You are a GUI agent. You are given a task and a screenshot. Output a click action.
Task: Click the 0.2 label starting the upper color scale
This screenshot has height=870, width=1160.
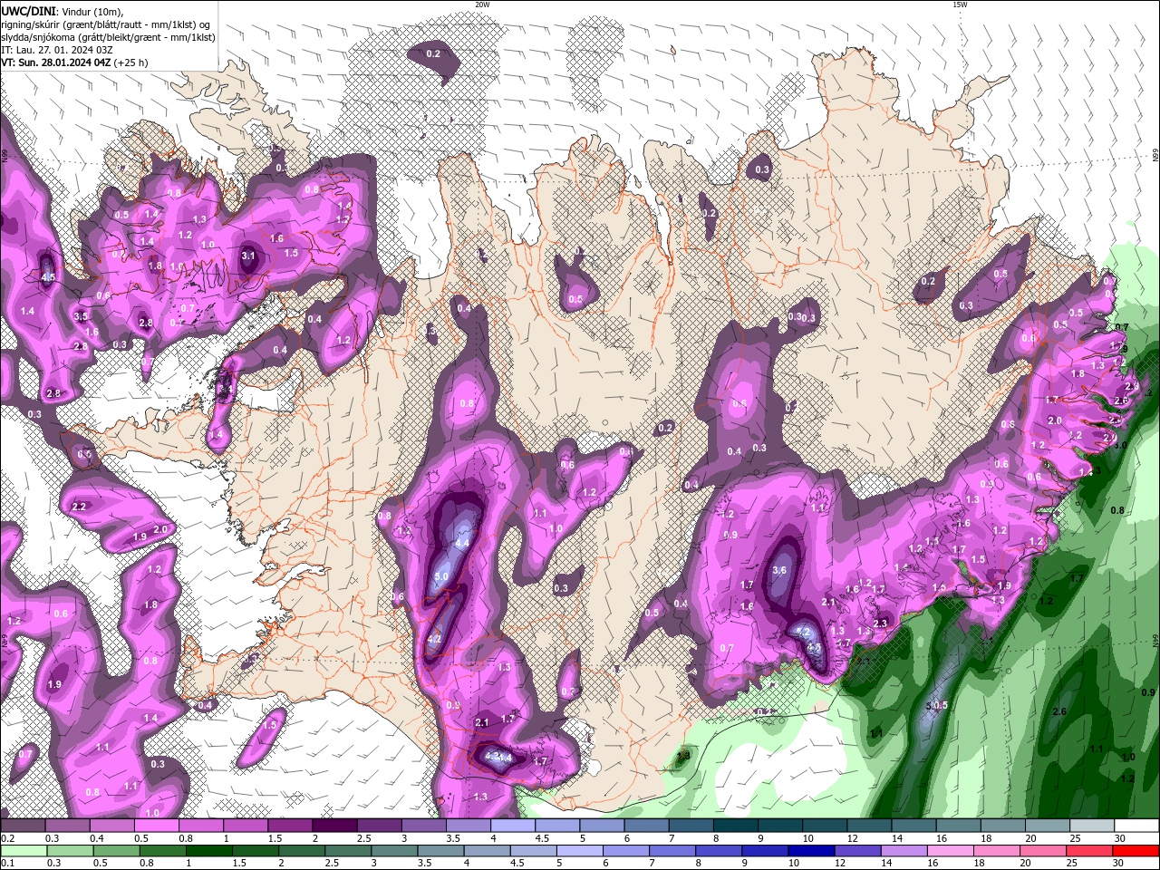point(6,838)
